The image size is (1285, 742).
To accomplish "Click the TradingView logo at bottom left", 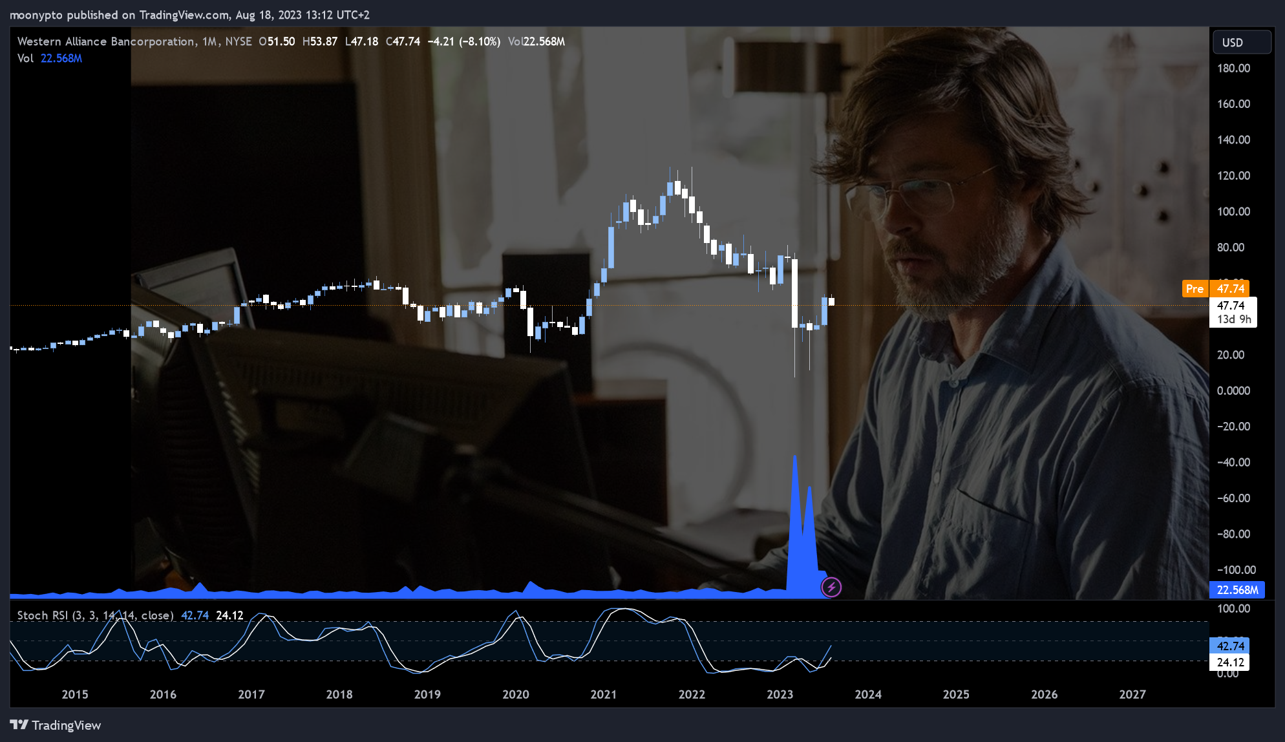I will point(56,725).
